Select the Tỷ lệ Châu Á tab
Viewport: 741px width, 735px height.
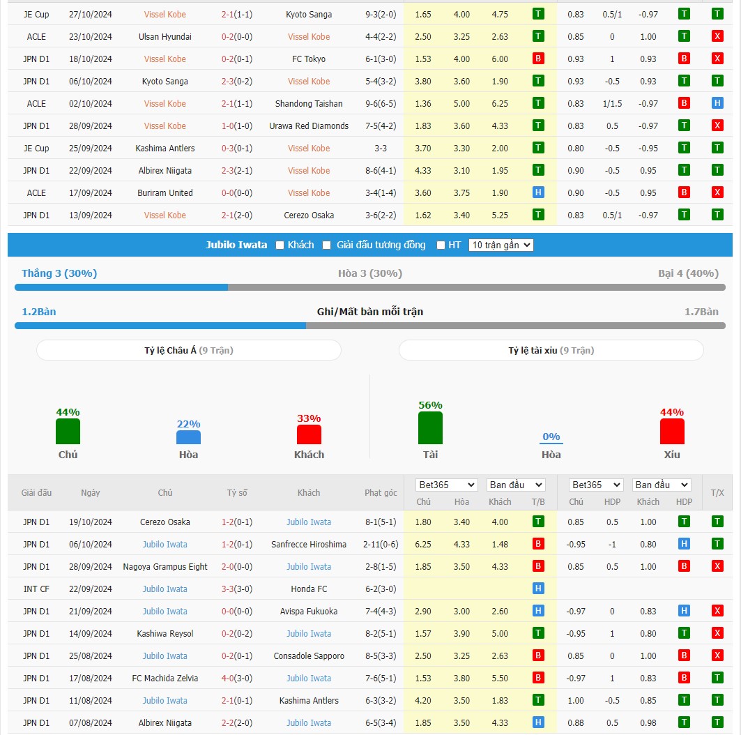click(188, 350)
